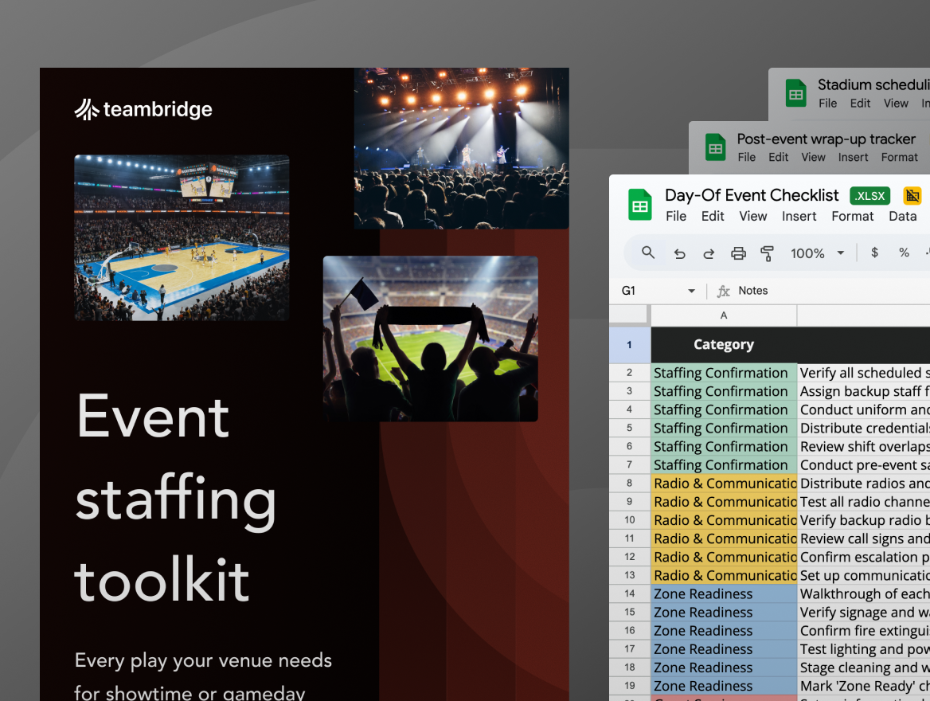Screen dimensions: 930x701
Task: Format cells as currency
Action: coord(874,253)
